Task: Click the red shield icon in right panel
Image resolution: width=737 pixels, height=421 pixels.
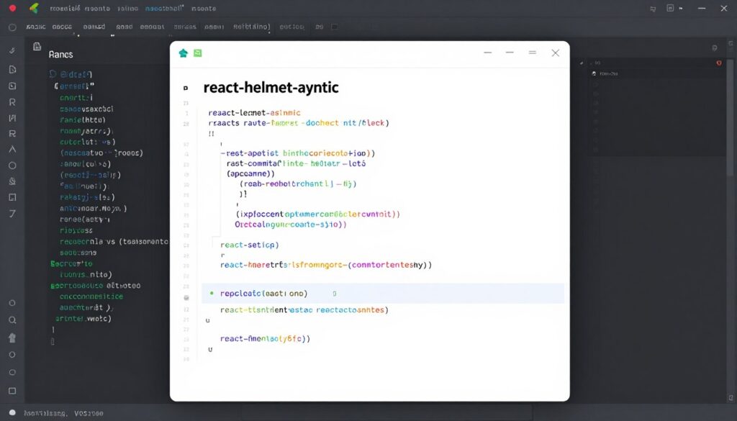Action: point(719,63)
